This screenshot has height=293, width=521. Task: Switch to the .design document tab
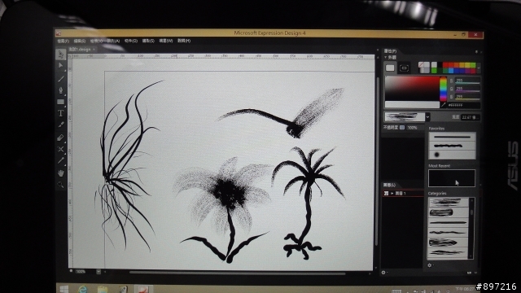pos(80,49)
